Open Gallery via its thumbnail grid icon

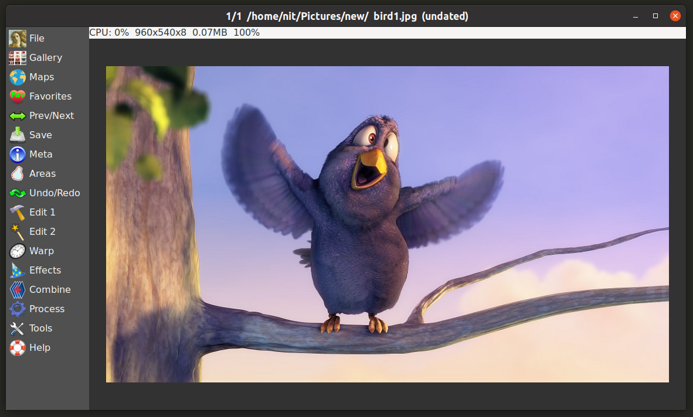coord(17,58)
